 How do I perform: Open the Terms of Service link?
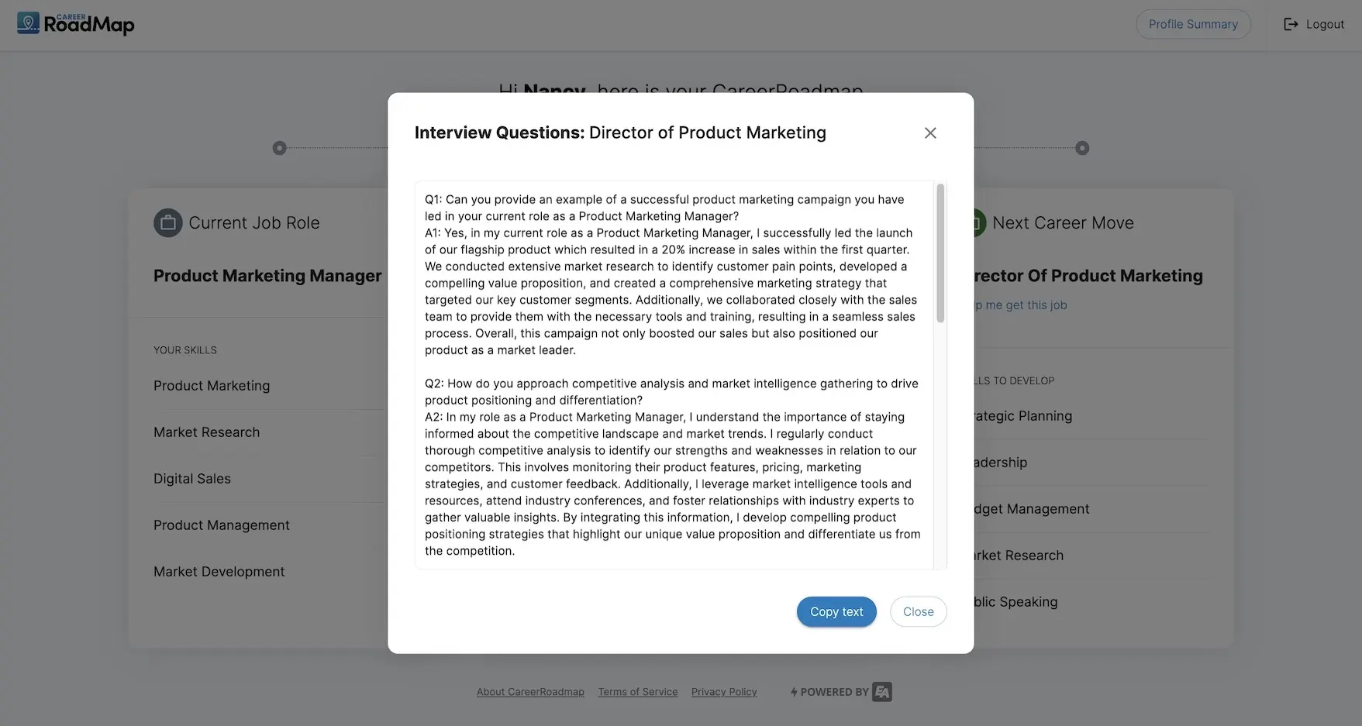coord(637,692)
